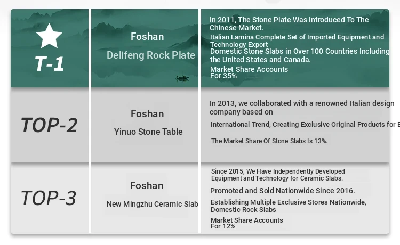The image size is (400, 245).
Task: Click the 2013 Italian design collaboration text
Action: click(x=302, y=108)
